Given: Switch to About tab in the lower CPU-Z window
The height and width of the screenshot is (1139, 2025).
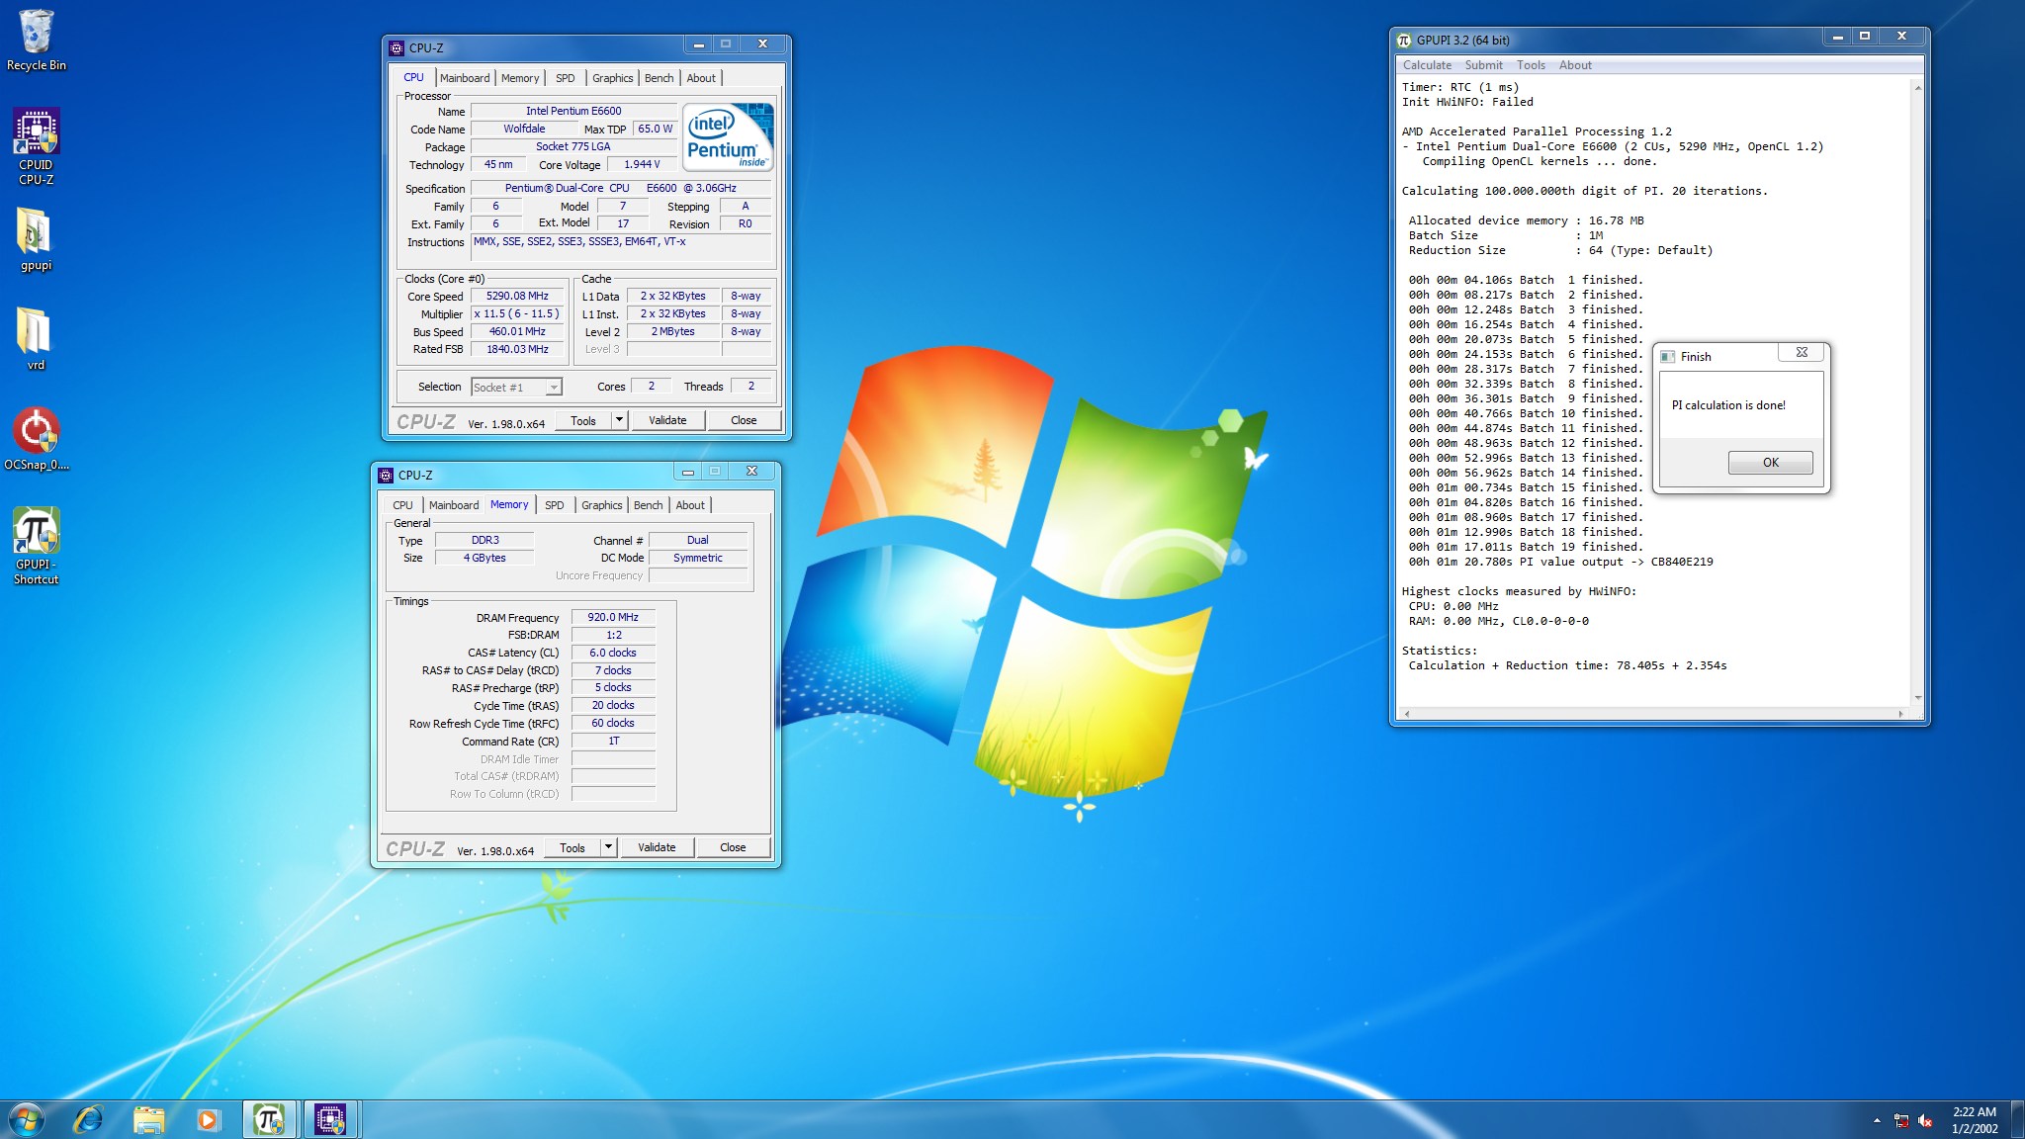Looking at the screenshot, I should [x=690, y=505].
